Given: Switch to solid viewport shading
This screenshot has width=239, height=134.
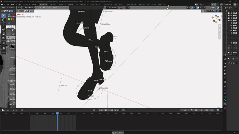Looking at the screenshot, I should point(213,8).
